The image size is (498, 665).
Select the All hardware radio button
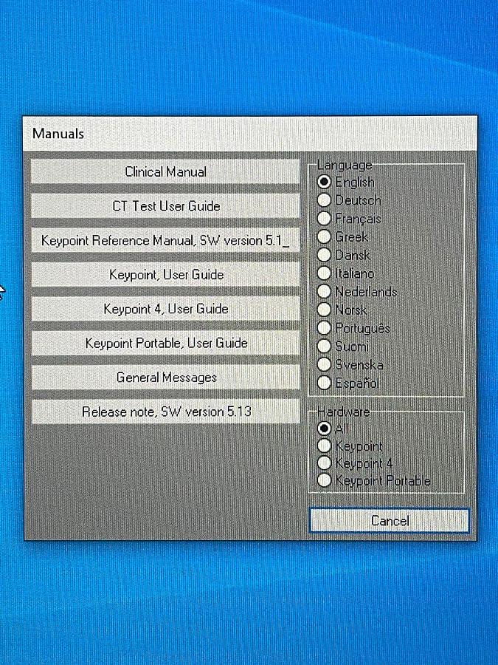pos(324,429)
